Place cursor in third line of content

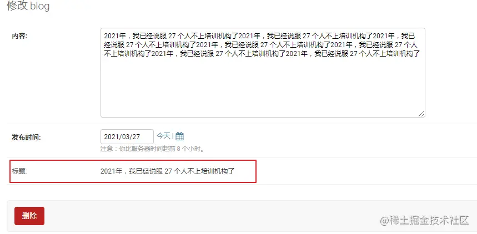(262, 54)
